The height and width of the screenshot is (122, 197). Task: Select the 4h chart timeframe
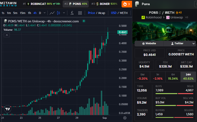(x=35, y=13)
